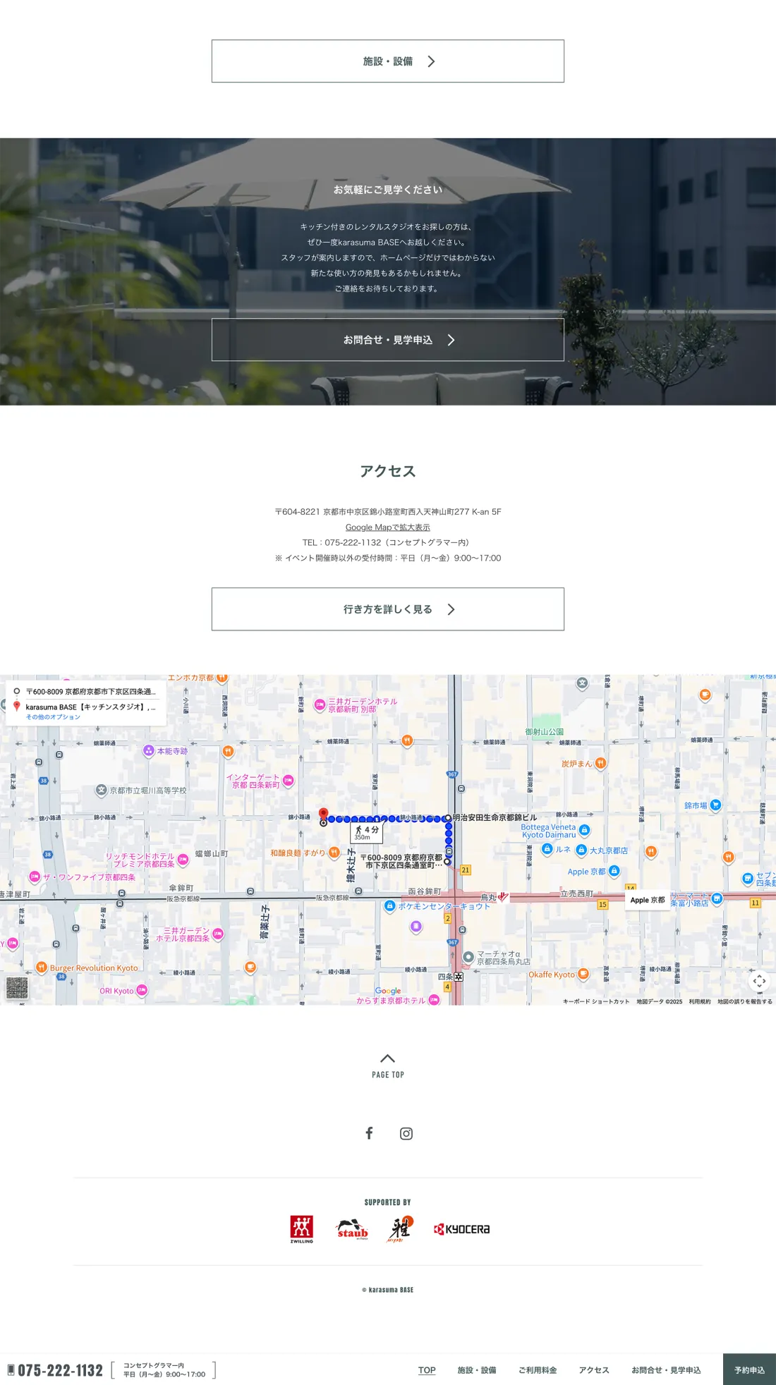Click リッチモンドホテル プレミア京都四条 marker
This screenshot has width=776, height=1385.
pyautogui.click(x=183, y=860)
